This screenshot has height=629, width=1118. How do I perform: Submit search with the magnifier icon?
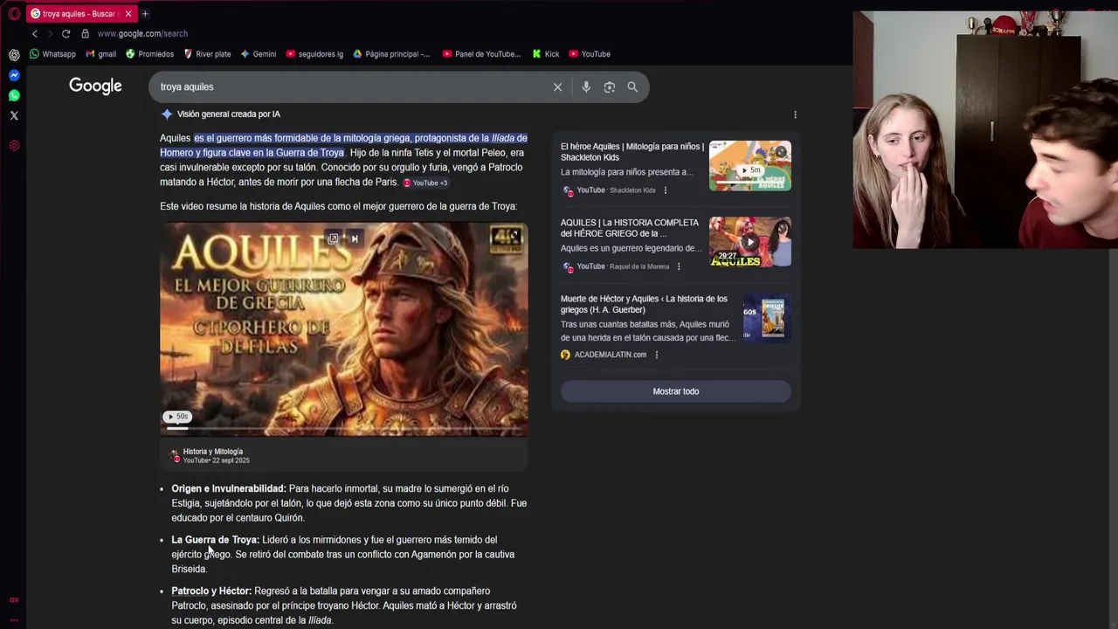coord(632,86)
